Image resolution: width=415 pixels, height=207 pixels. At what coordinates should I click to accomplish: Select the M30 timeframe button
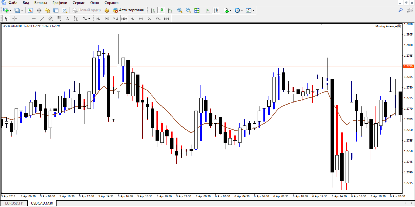point(124,18)
